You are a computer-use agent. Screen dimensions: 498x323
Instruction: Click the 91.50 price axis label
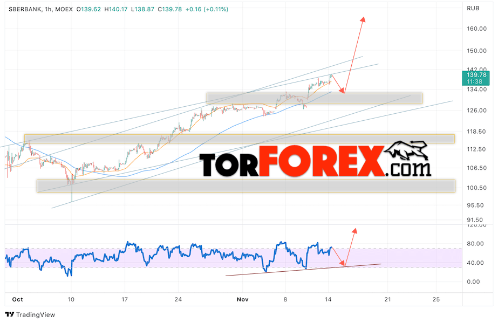[474, 220]
